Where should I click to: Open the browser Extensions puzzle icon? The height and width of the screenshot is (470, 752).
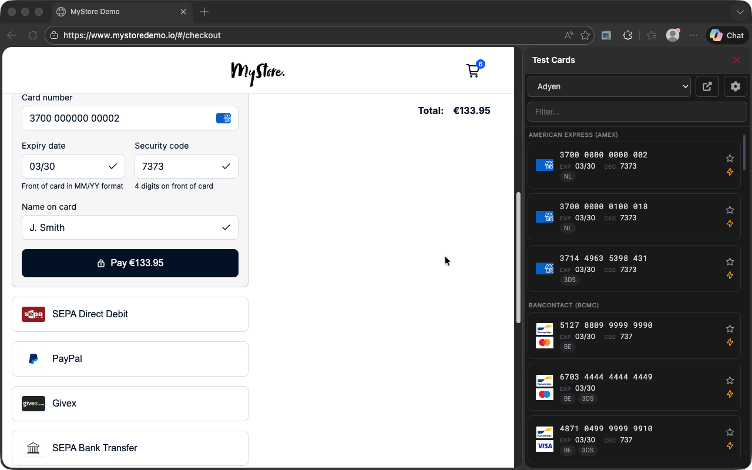627,35
